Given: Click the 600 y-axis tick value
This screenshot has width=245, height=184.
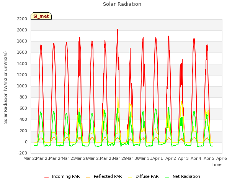Looking at the screenshot, I should click(x=23, y=108).
